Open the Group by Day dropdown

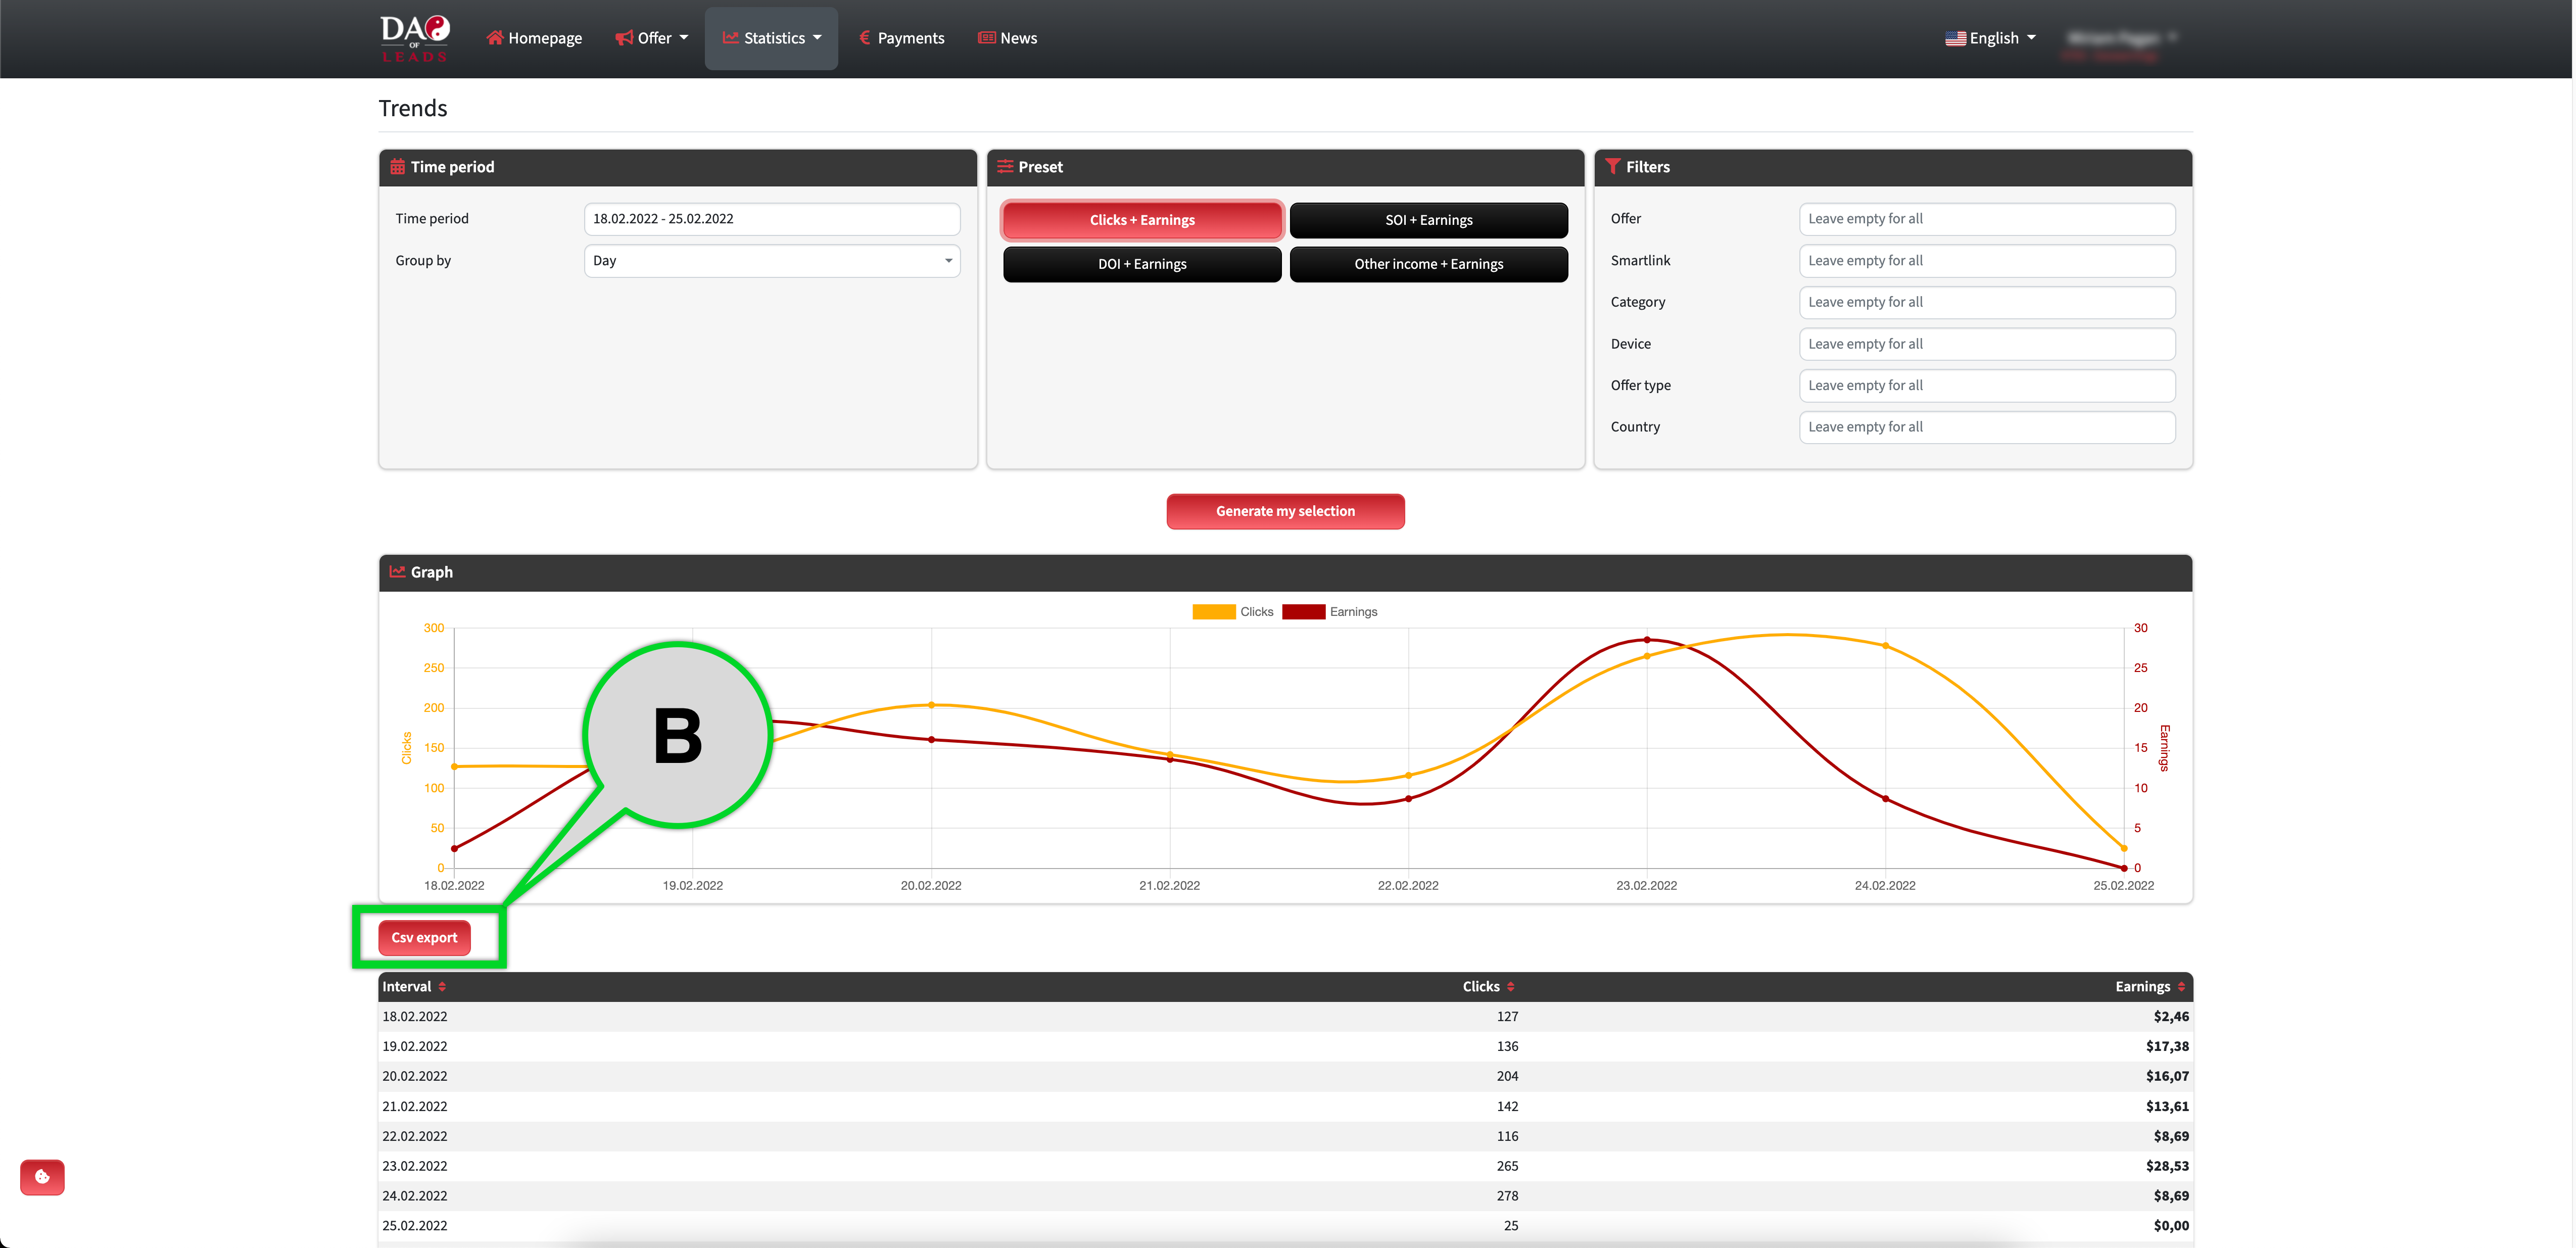(771, 261)
